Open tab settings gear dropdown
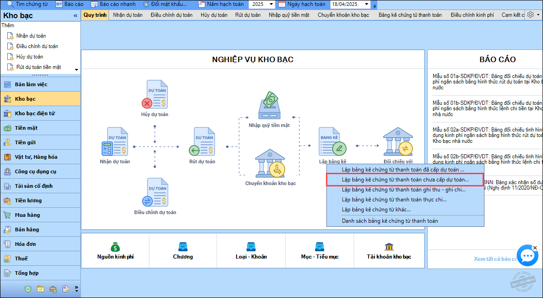 click(533, 15)
